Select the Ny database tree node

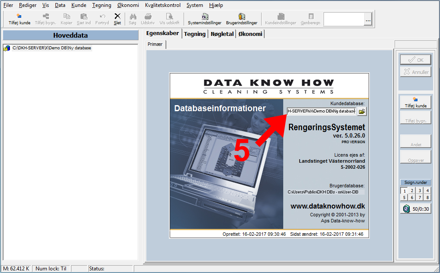coord(52,48)
